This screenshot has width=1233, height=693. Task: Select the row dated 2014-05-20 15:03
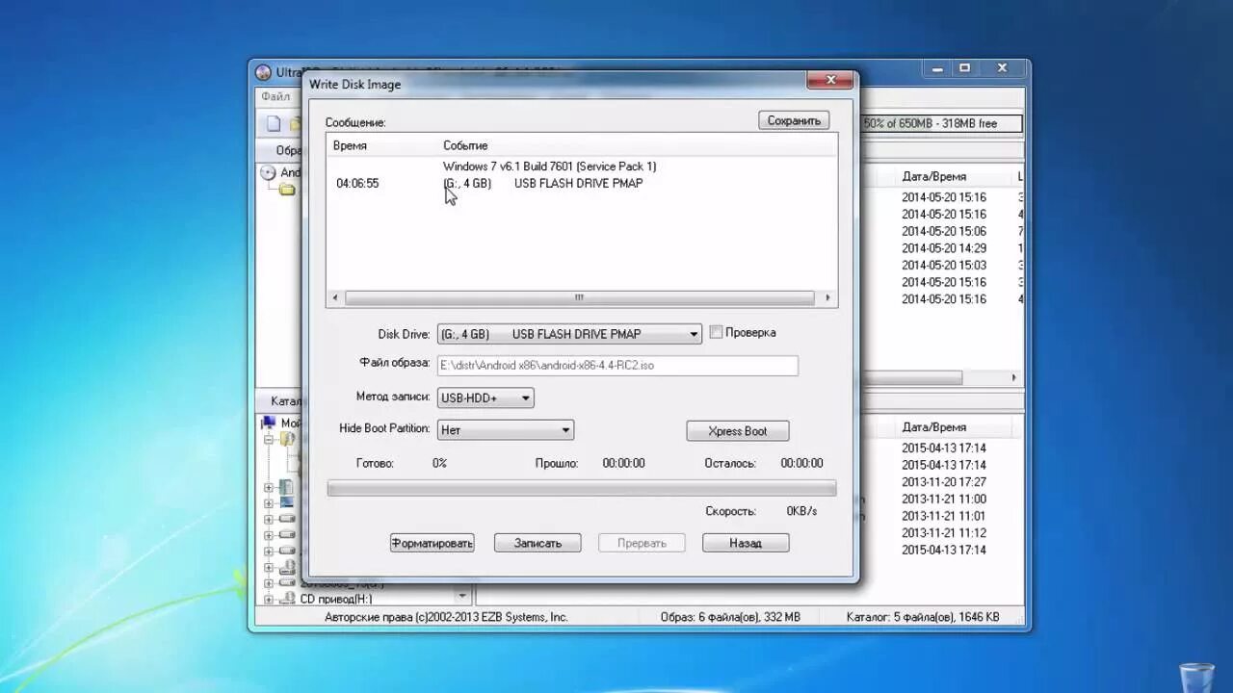944,265
